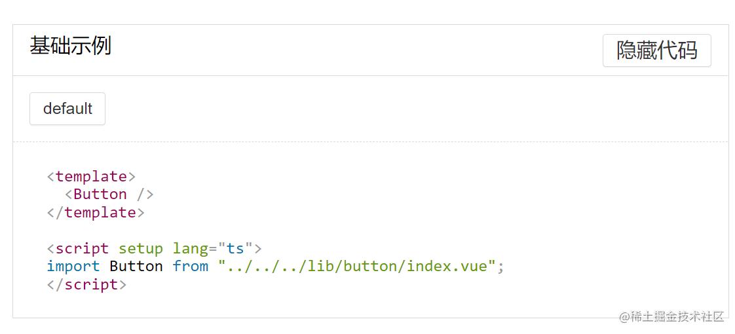Click the Button tag inside template
The height and width of the screenshot is (334, 735).
(100, 195)
